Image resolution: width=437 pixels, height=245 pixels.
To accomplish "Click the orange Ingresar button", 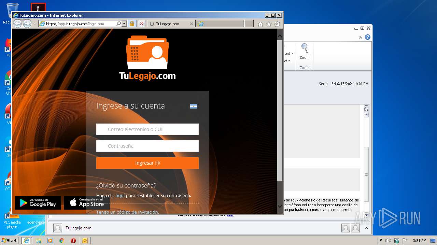I will [147, 163].
